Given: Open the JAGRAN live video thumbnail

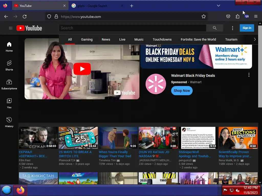Looking at the screenshot, I should coord(158,138).
